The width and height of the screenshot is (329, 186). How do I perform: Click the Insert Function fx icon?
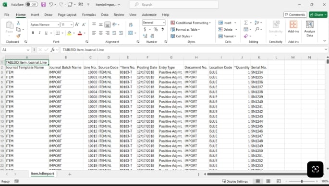click(53, 50)
